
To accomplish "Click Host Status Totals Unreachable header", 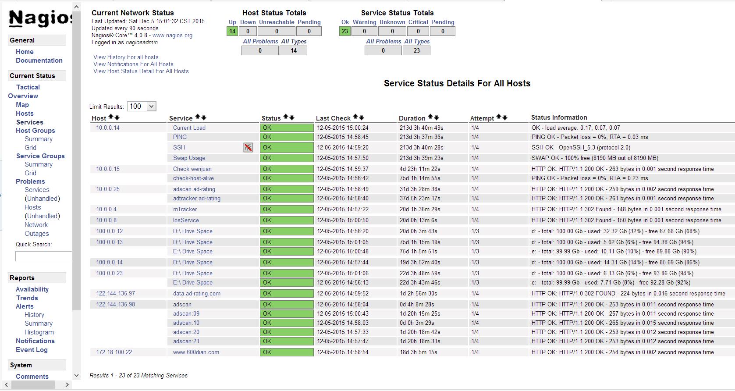I will (x=277, y=22).
